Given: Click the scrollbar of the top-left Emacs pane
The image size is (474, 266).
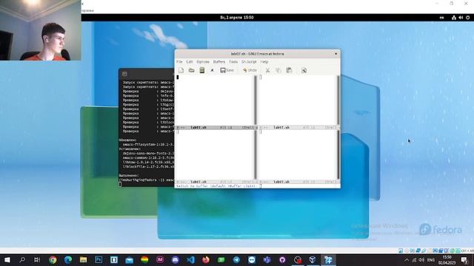Looking at the screenshot, I should coord(256,100).
